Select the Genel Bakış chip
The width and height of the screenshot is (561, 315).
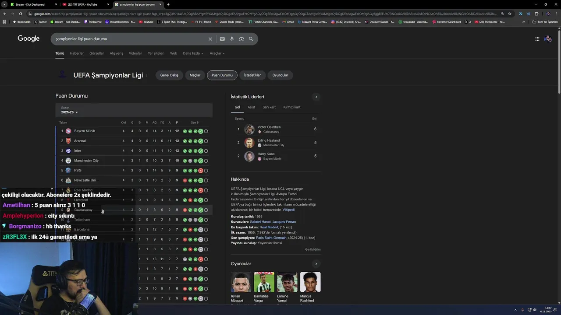pyautogui.click(x=169, y=75)
